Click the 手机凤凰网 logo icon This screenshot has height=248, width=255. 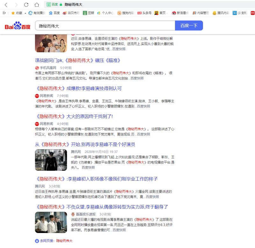(37, 68)
